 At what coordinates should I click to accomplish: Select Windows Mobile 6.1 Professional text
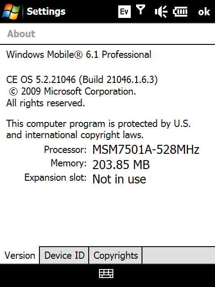[x=79, y=55]
